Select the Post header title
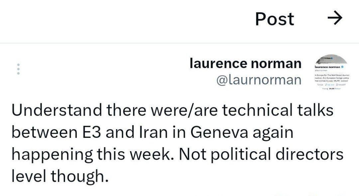This screenshot has height=196, width=359. [275, 19]
